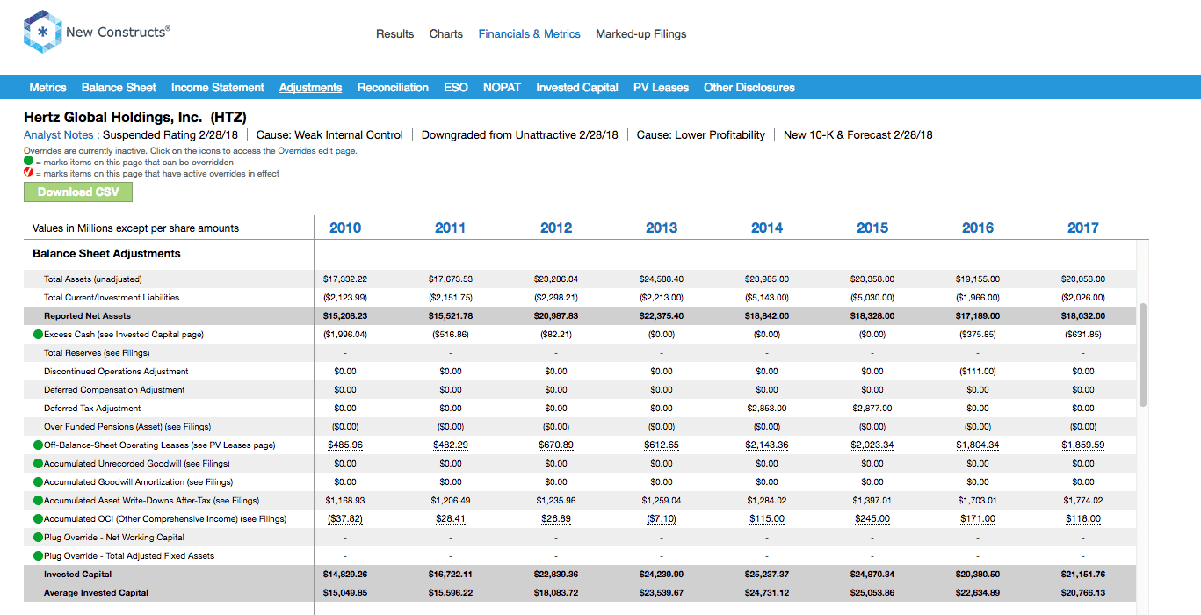Screen dimensions: 1201x615
Task: Switch to the Metrics tab
Action: click(x=47, y=88)
